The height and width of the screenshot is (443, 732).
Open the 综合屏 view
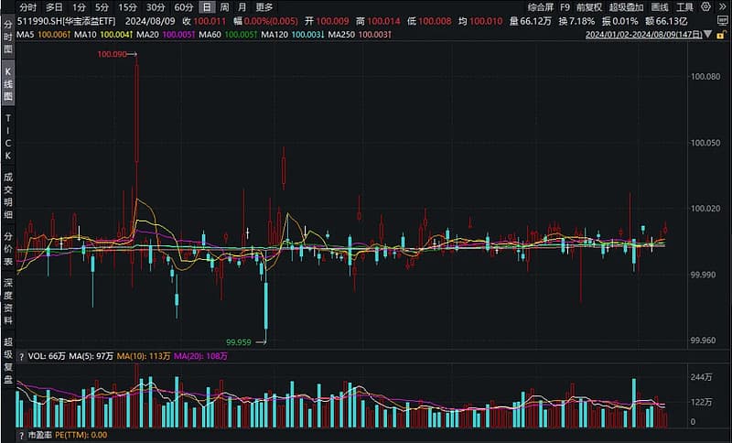(541, 7)
